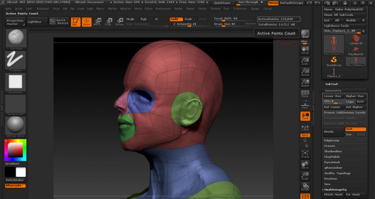Screen dimensions: 375x199
Task: Click the Divide button
Action: click(332, 132)
